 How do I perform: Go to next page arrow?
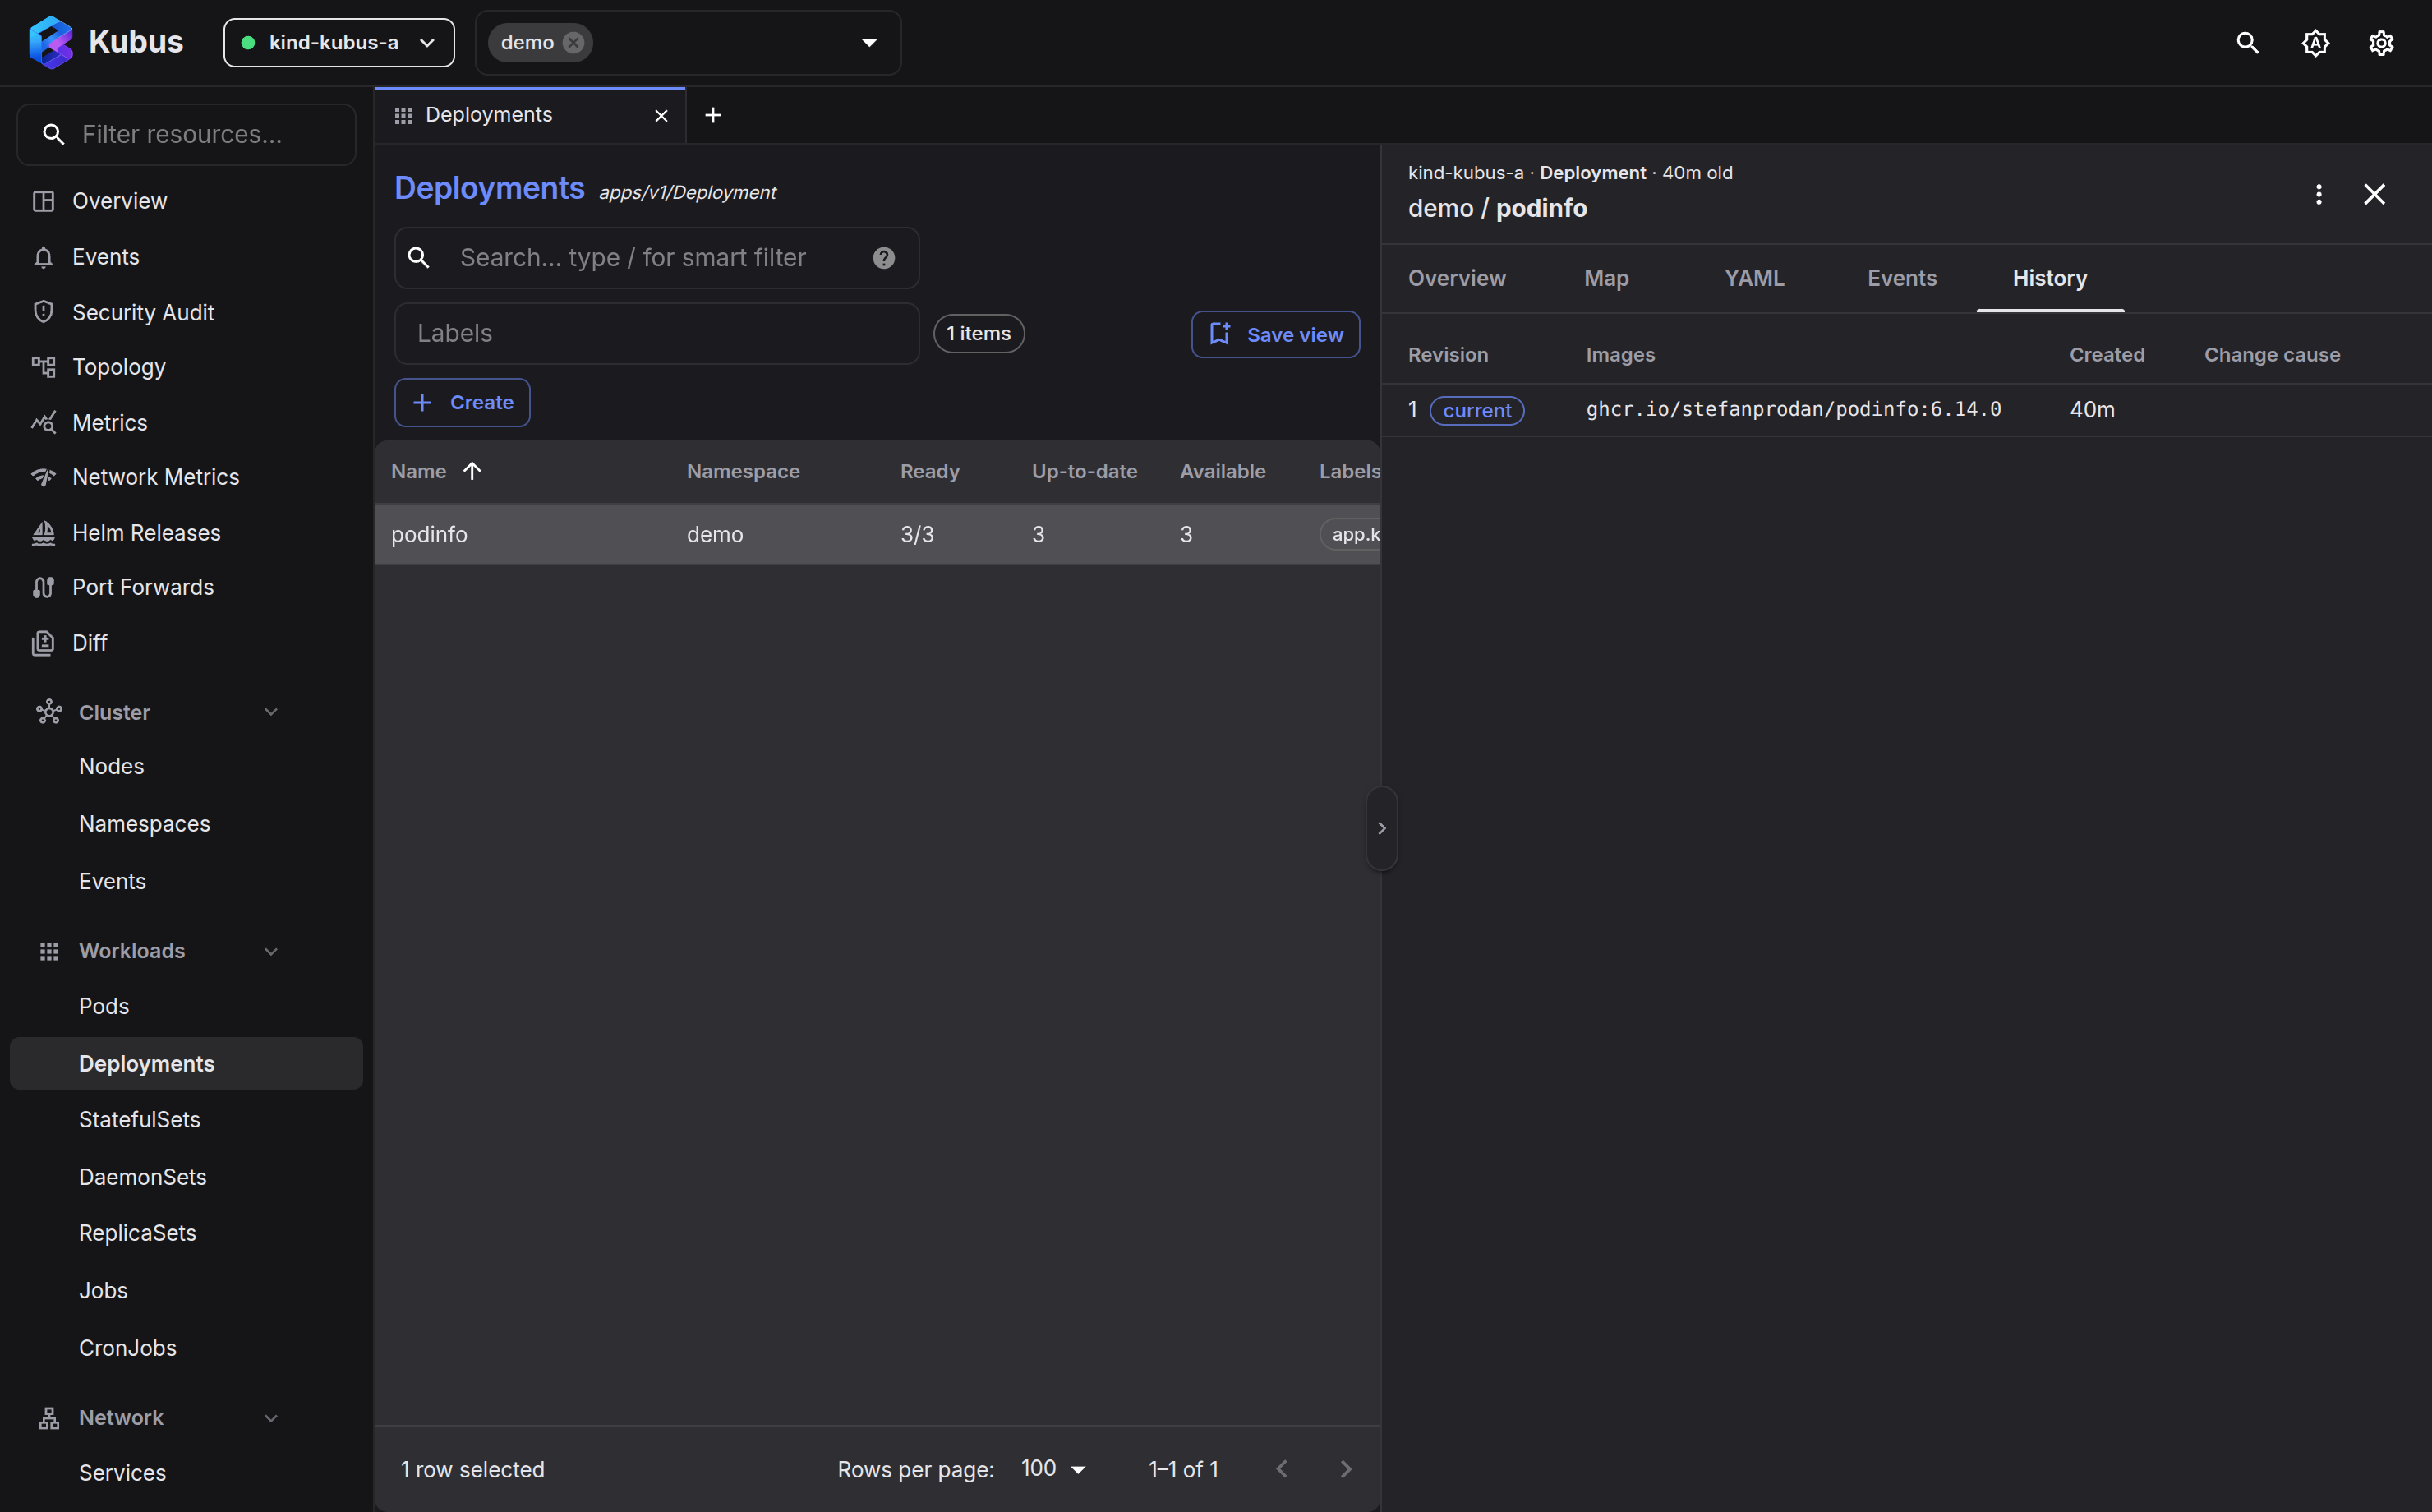1346,1469
